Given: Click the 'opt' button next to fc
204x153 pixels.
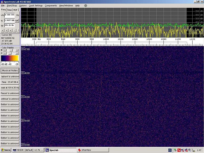Looking at the screenshot, I should coord(17,21).
